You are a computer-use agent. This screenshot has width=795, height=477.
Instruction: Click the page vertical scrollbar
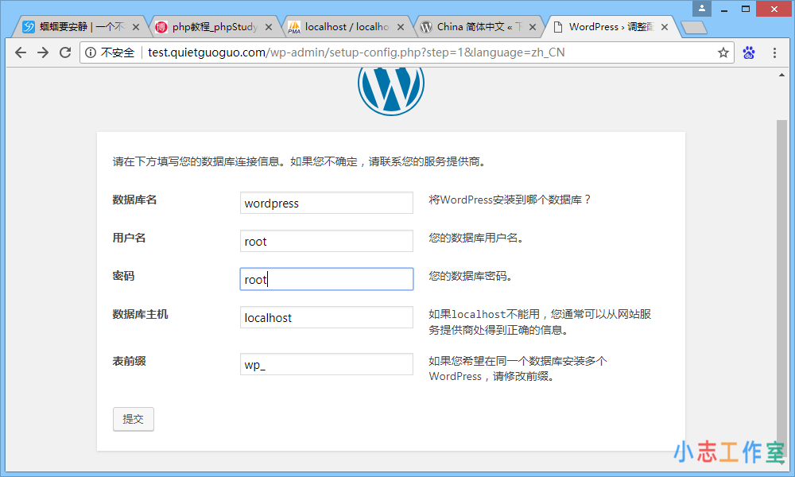(x=781, y=278)
